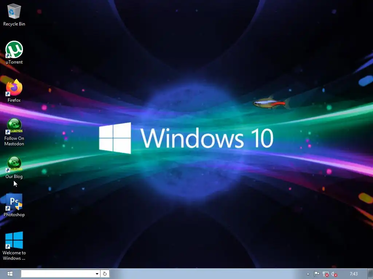
Task: Click the Show desktop strip on taskbar
Action: pyautogui.click(x=370, y=274)
